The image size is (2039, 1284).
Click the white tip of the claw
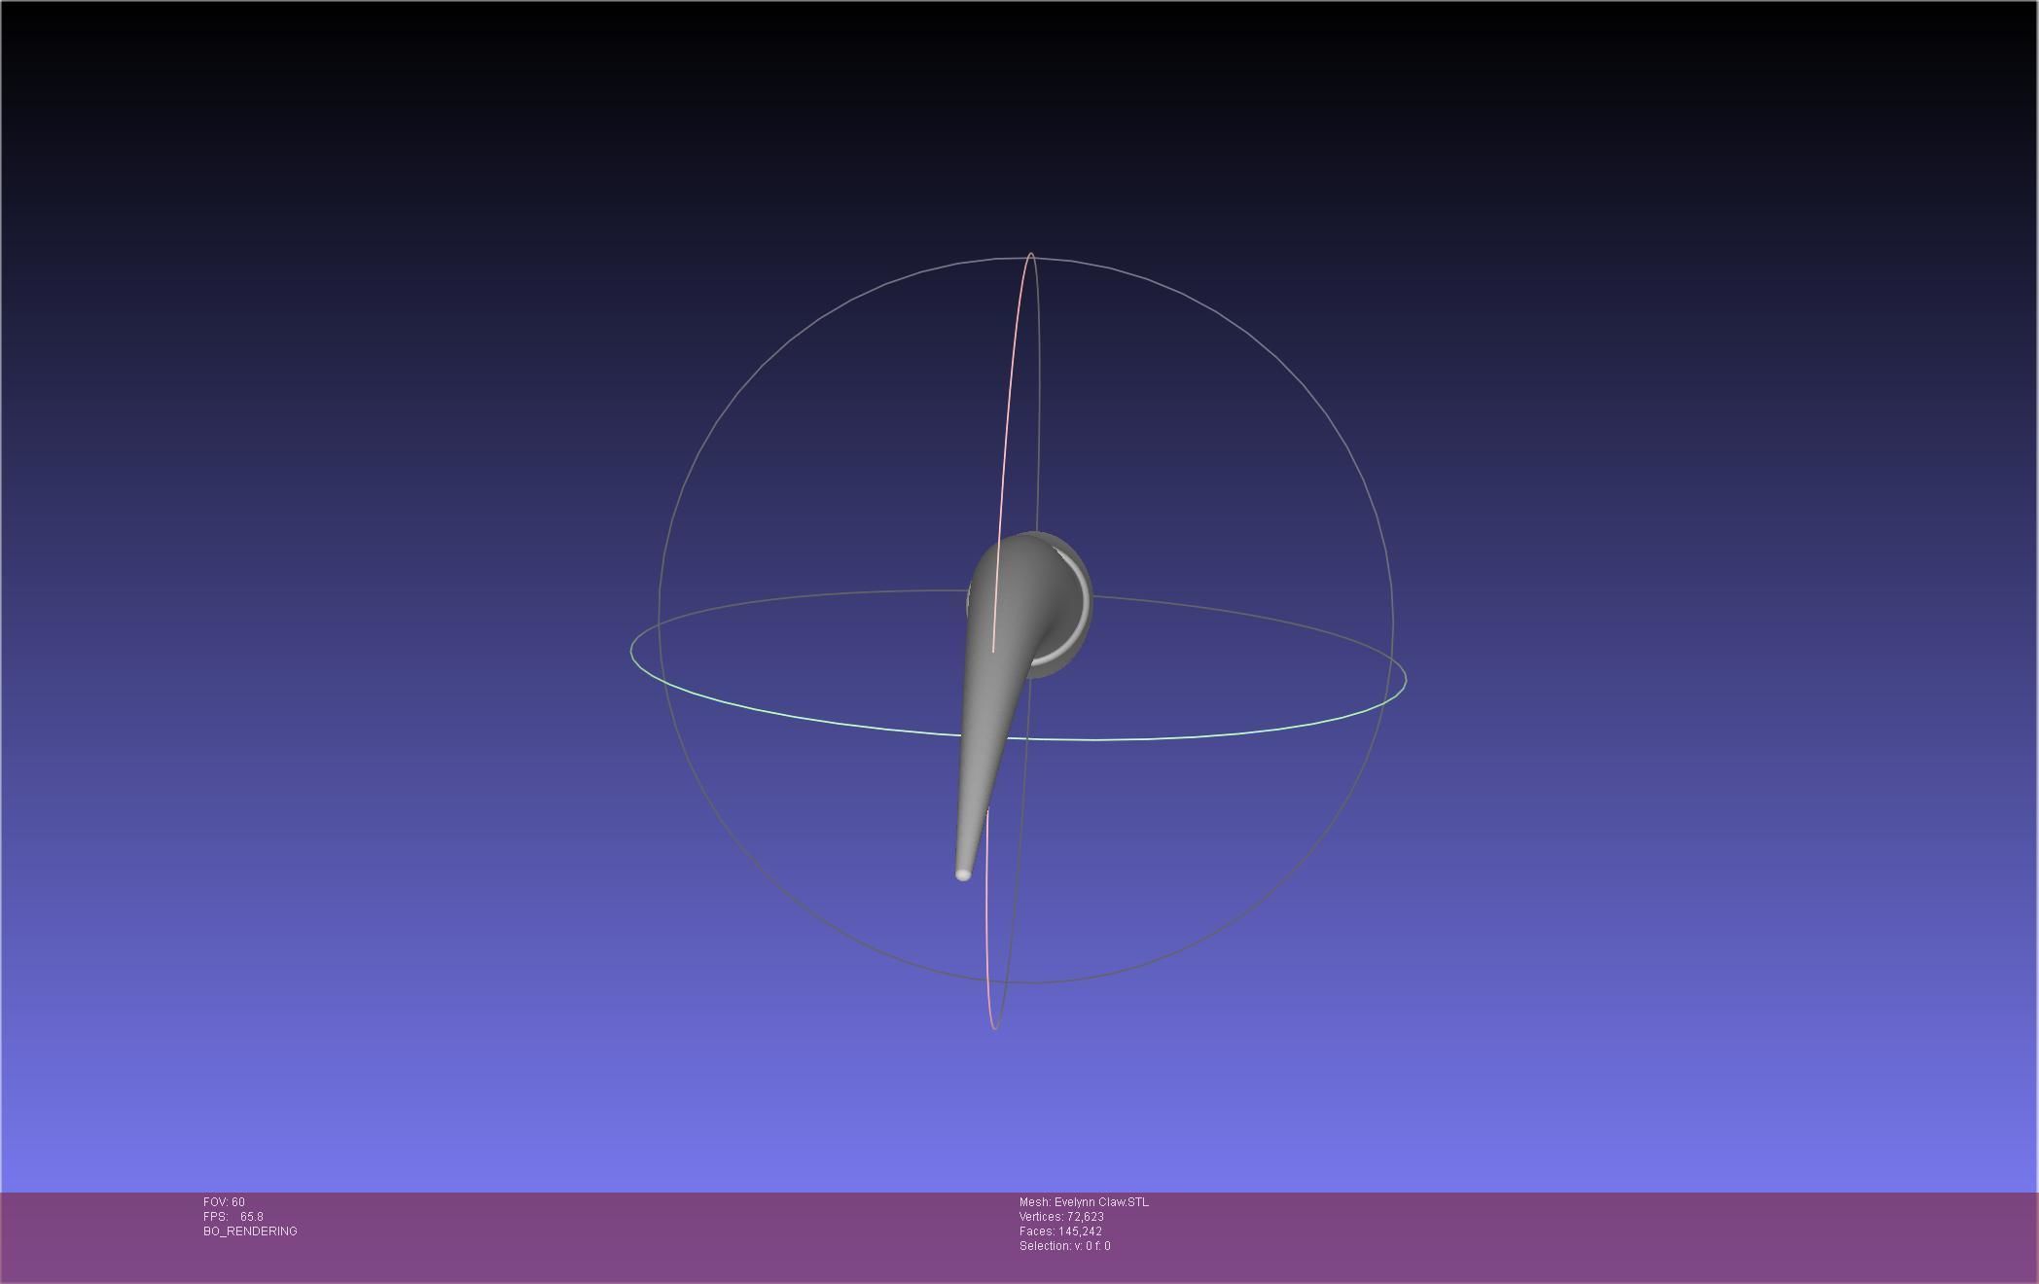click(963, 874)
